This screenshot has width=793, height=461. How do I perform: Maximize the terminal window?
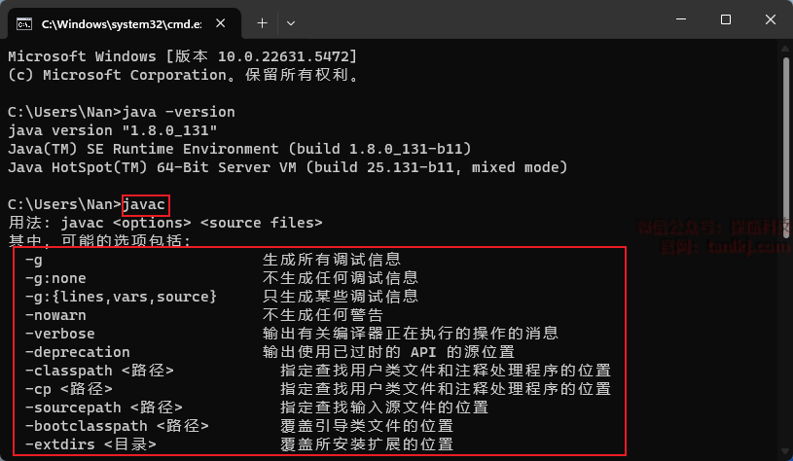click(725, 20)
